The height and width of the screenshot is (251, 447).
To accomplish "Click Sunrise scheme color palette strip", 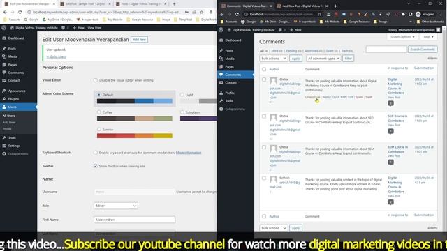I will pyautogui.click(x=135, y=136).
